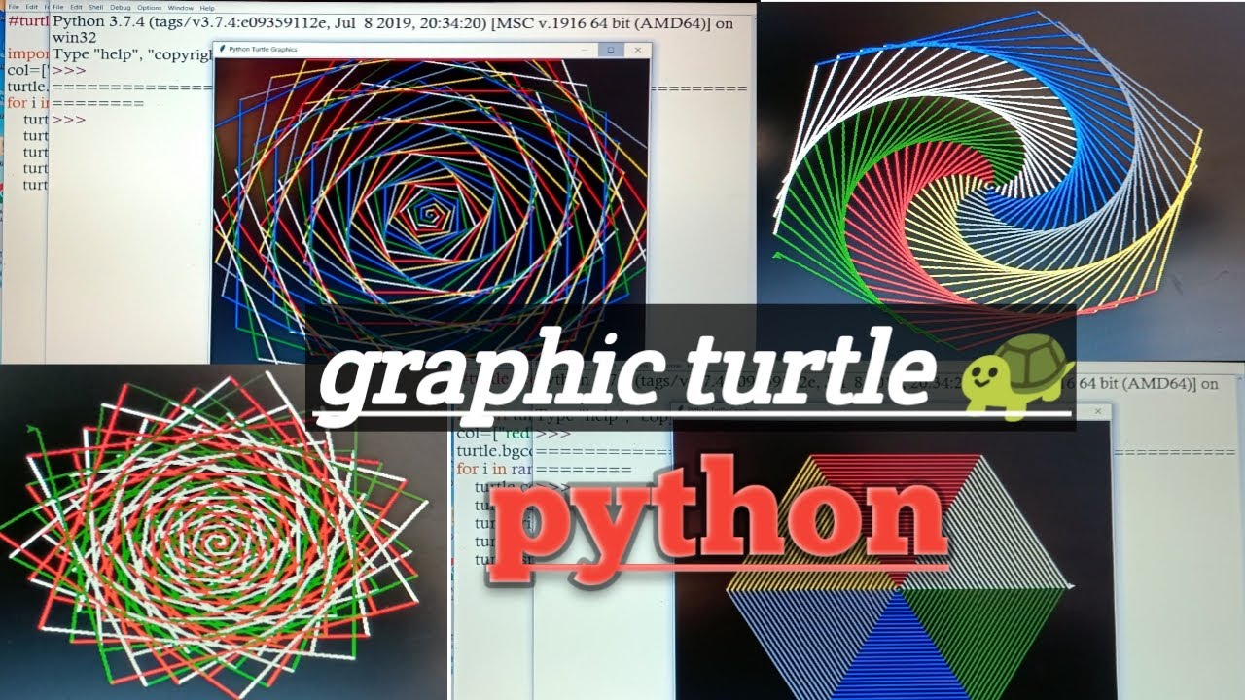Open the Shell menu in IDLE
This screenshot has width=1245, height=700.
96,8
